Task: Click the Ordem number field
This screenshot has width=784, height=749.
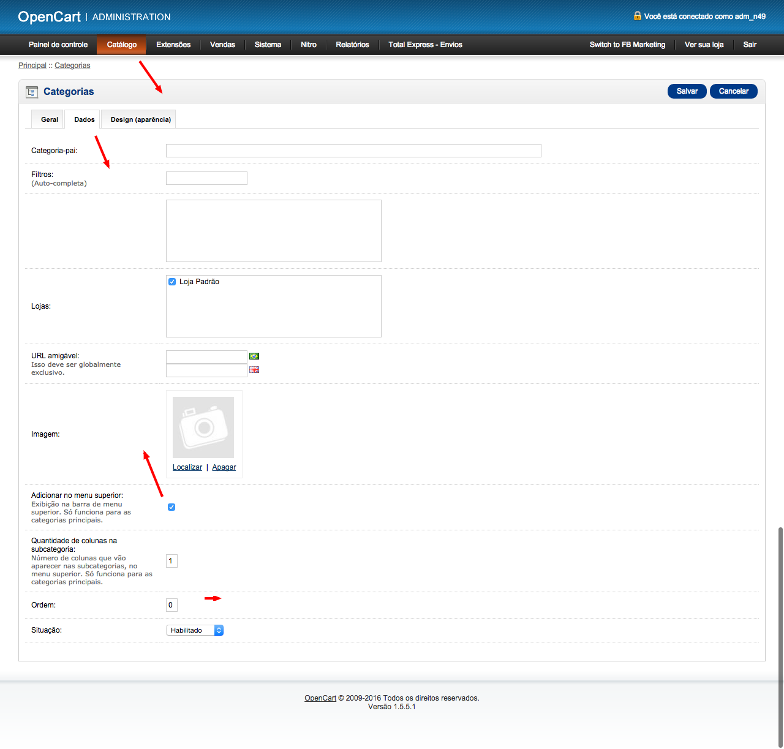Action: coord(171,605)
